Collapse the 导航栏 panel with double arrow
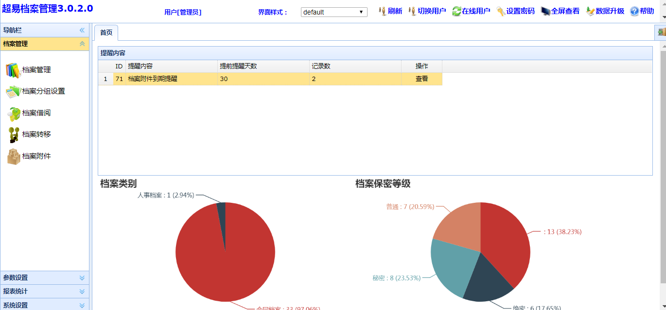 pyautogui.click(x=82, y=30)
